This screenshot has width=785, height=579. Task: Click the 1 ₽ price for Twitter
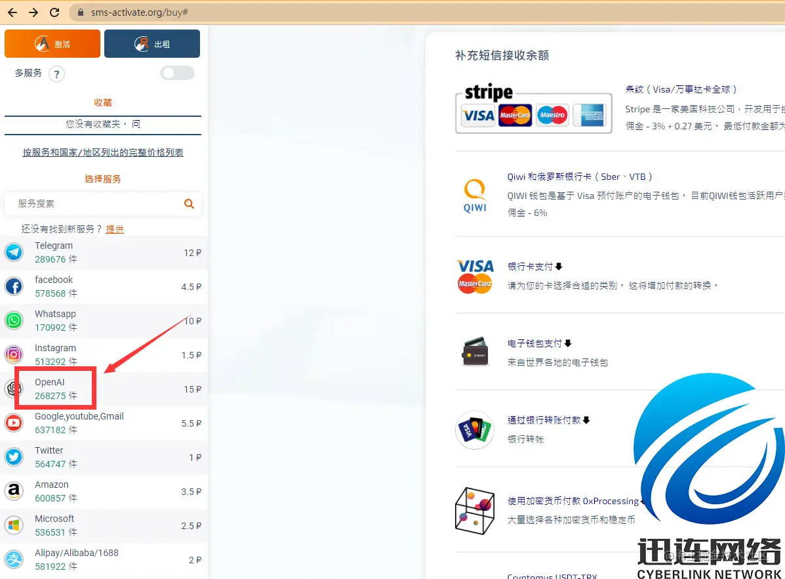[195, 457]
